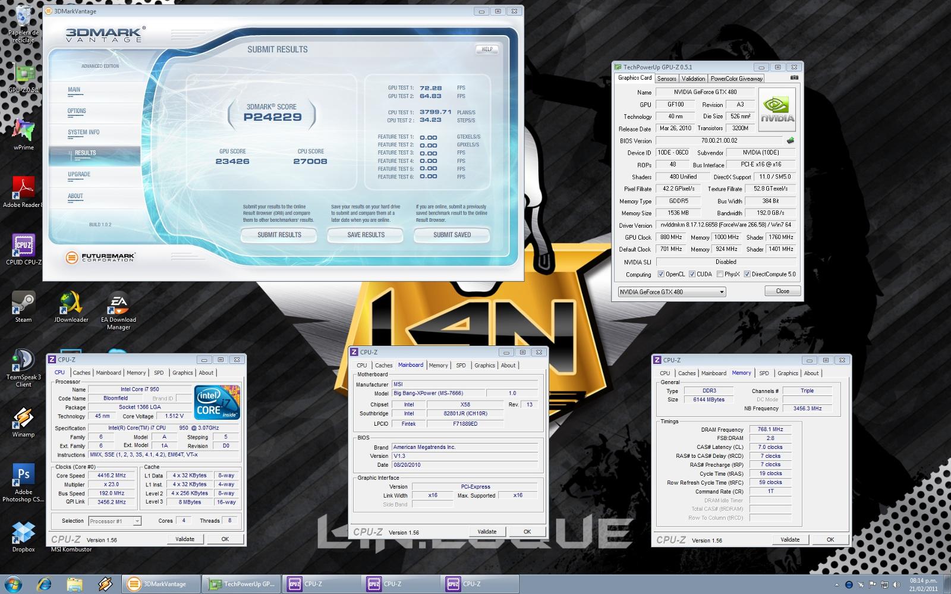The image size is (951, 594).
Task: Click Validate in the CPU-Z processor window
Action: 185,539
